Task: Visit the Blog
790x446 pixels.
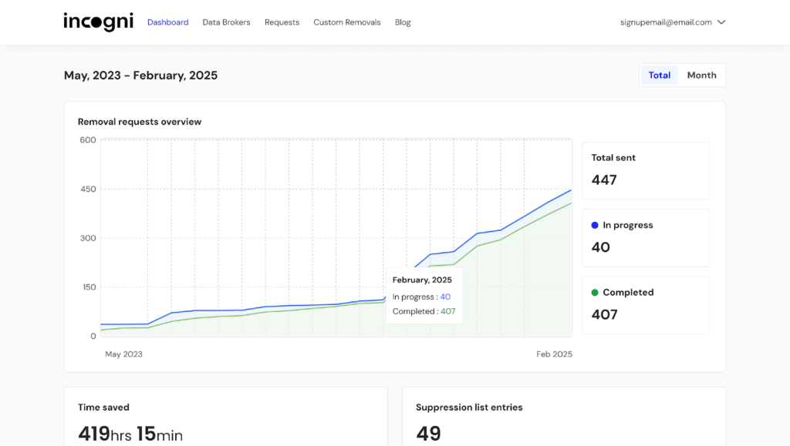Action: (402, 22)
